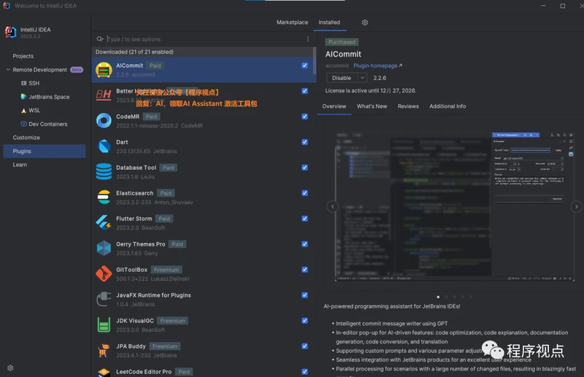This screenshot has width=584, height=377.
Task: Toggle the CodeMR plugin checkbox
Action: click(304, 117)
